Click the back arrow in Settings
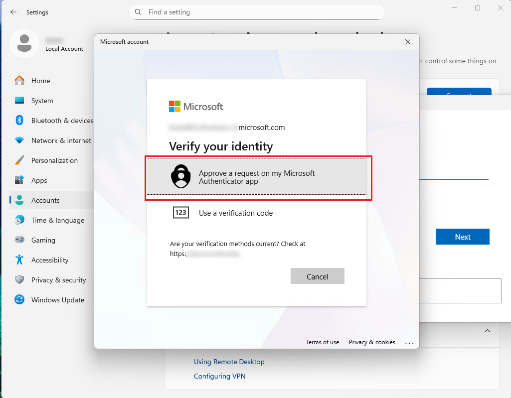This screenshot has width=511, height=398. tap(13, 12)
